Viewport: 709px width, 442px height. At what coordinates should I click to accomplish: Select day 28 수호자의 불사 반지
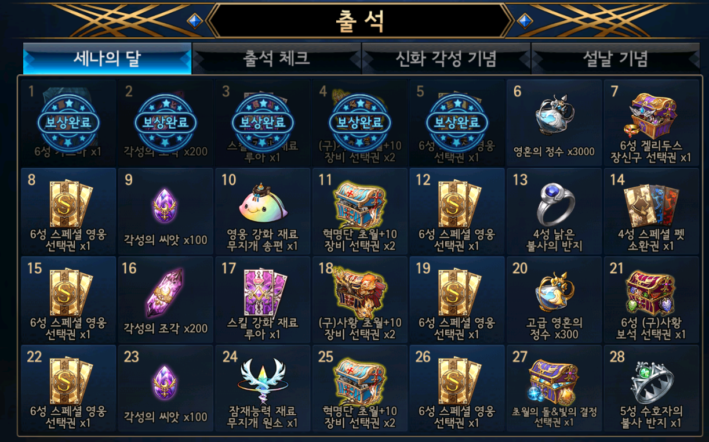tap(651, 389)
